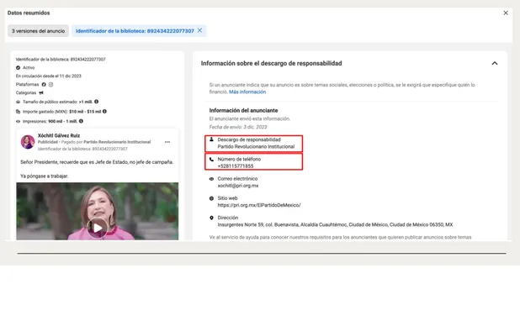Click the eye icon beside Correo electrónico
Screen dimensions: 520x331
click(211, 179)
